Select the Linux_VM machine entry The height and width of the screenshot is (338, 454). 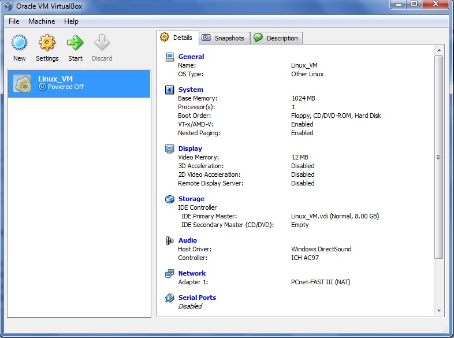tap(79, 83)
